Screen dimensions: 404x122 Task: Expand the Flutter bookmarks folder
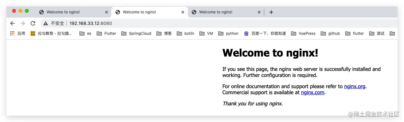click(x=107, y=33)
